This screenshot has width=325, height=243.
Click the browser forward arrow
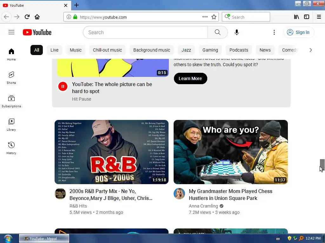click(x=17, y=17)
